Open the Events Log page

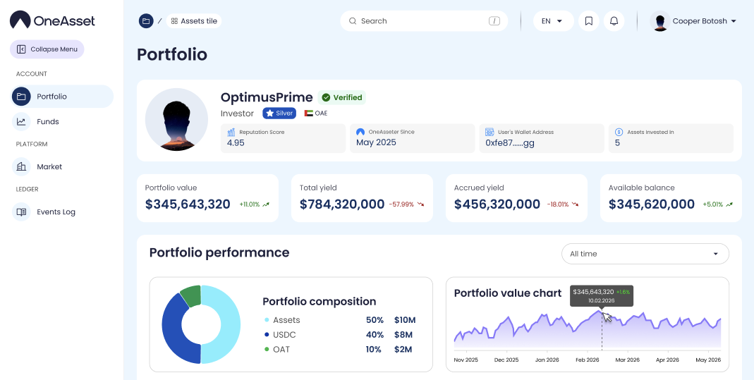pos(55,212)
